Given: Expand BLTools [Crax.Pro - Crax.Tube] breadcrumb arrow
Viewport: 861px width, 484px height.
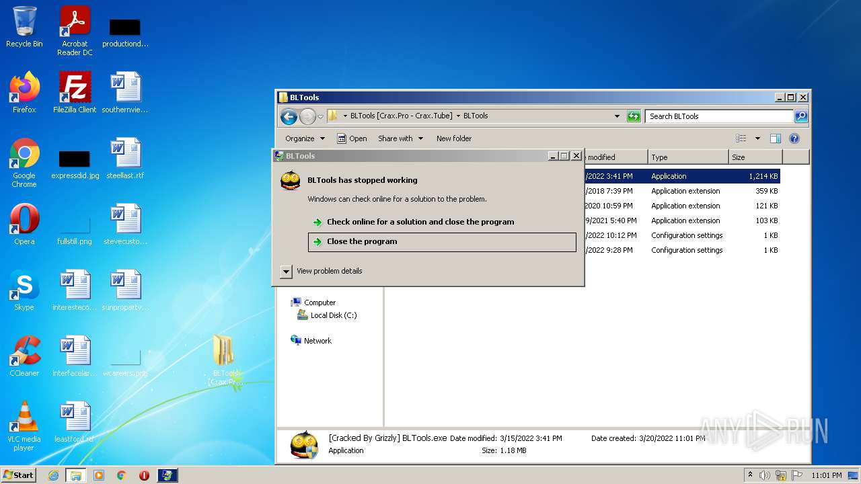Looking at the screenshot, I should click(458, 116).
